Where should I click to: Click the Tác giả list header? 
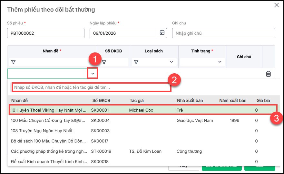tap(137, 100)
